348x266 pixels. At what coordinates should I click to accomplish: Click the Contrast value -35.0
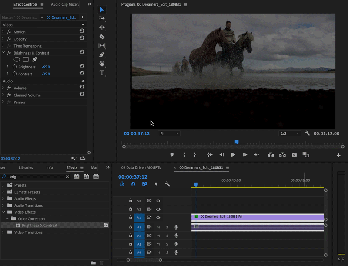(x=46, y=74)
